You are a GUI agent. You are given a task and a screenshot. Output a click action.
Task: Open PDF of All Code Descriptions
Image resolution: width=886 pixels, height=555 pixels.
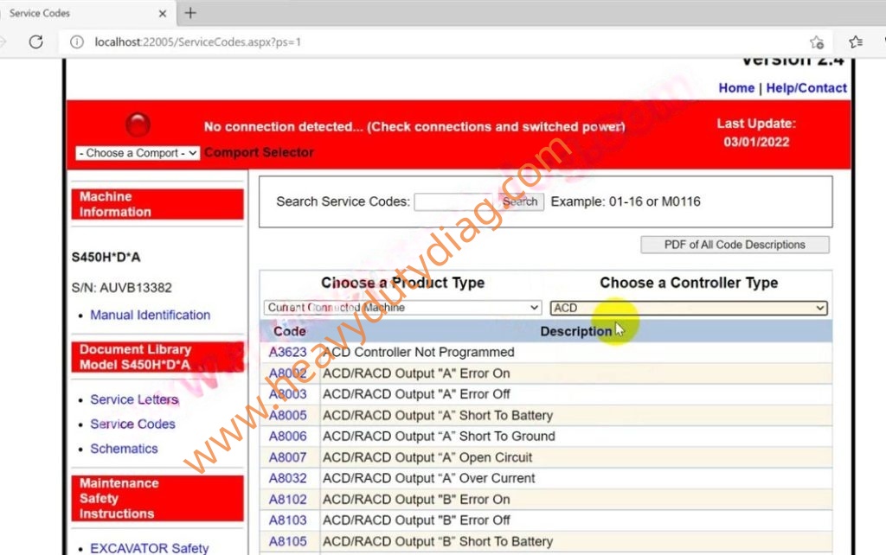(x=735, y=245)
